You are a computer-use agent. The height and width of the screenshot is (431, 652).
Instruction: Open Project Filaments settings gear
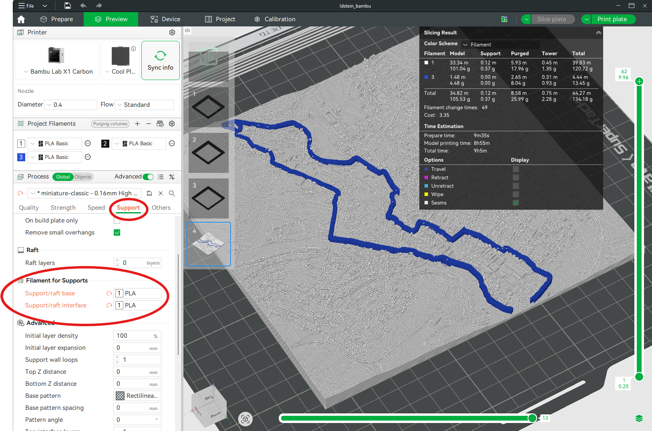(x=172, y=124)
